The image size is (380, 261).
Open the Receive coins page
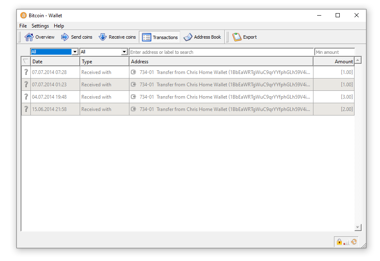click(117, 37)
